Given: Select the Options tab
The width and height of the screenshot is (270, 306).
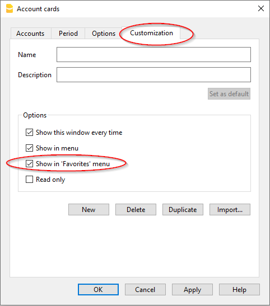Looking at the screenshot, I should pyautogui.click(x=104, y=34).
